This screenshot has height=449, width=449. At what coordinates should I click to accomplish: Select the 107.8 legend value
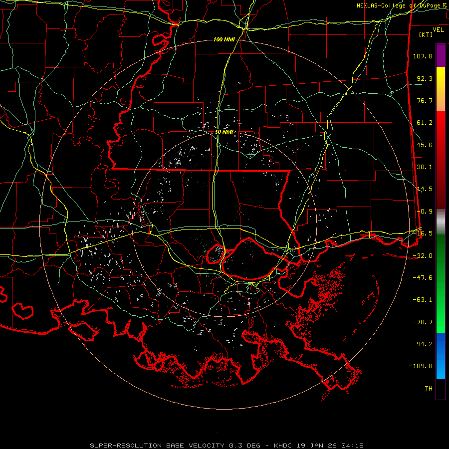tap(423, 56)
